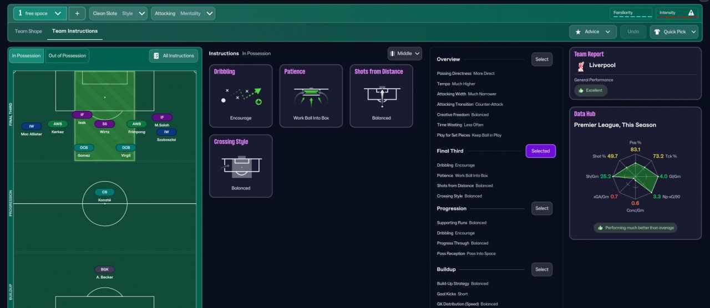Open the Team Instructions tab

point(75,31)
